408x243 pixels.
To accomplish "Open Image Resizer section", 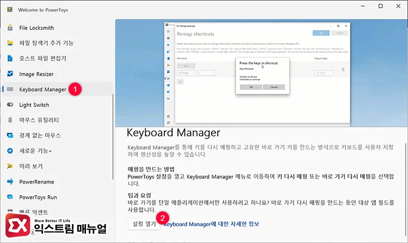I will click(58, 74).
